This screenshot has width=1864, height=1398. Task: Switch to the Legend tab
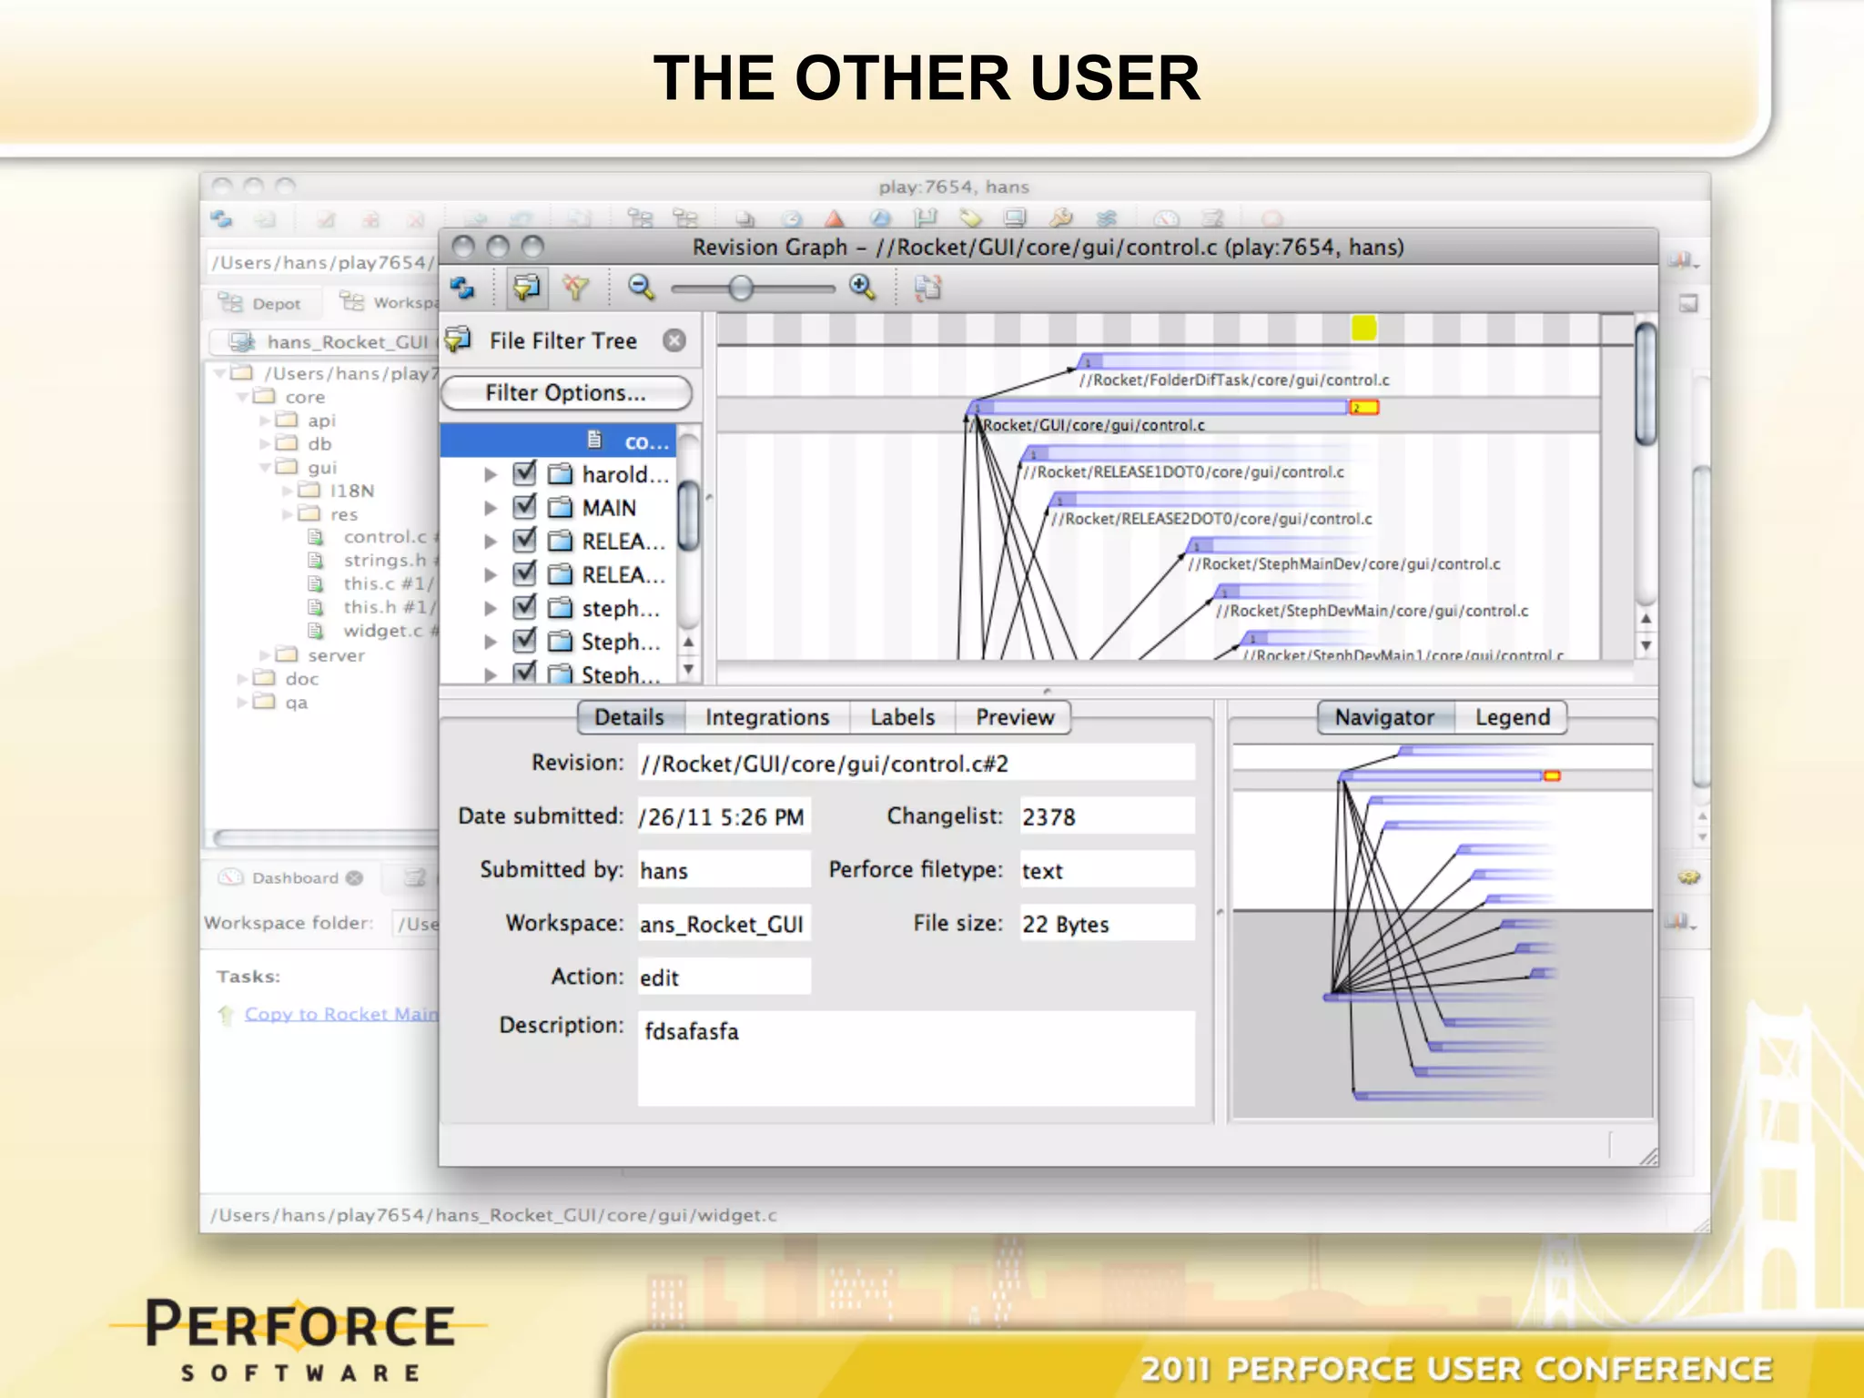[1512, 717]
